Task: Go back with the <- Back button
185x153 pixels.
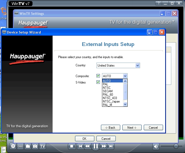Action: (x=110, y=128)
